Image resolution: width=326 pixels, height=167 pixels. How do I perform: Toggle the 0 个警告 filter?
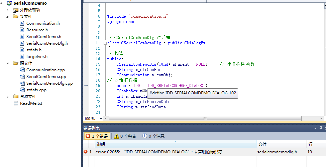[125, 136]
